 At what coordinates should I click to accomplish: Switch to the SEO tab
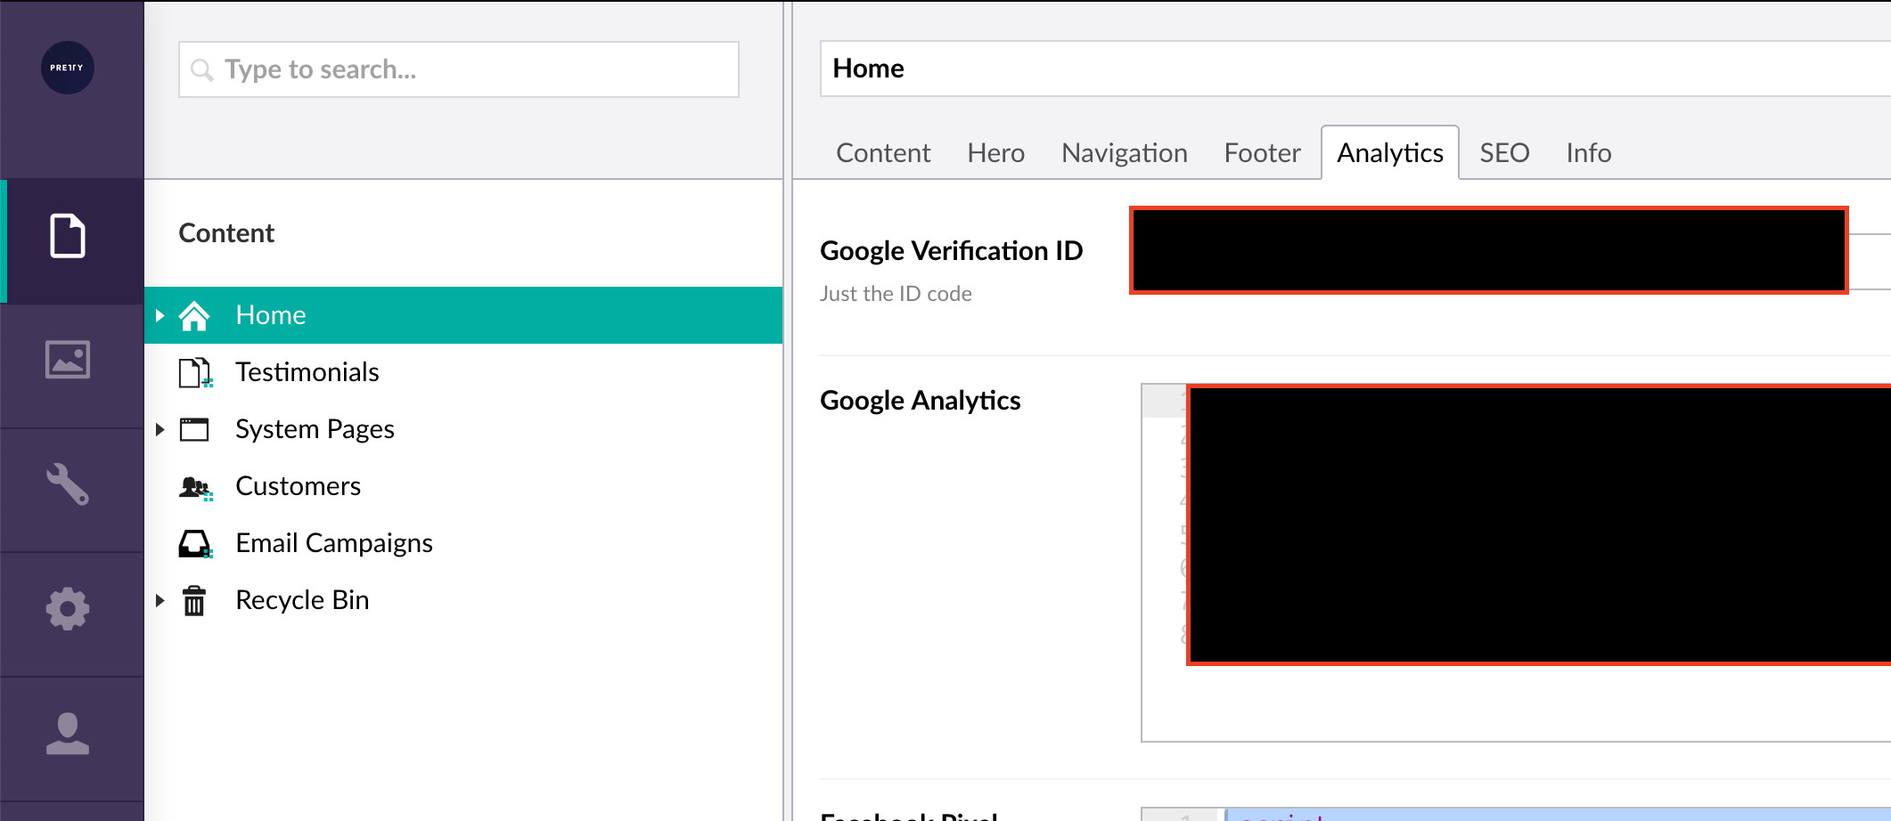click(x=1505, y=153)
